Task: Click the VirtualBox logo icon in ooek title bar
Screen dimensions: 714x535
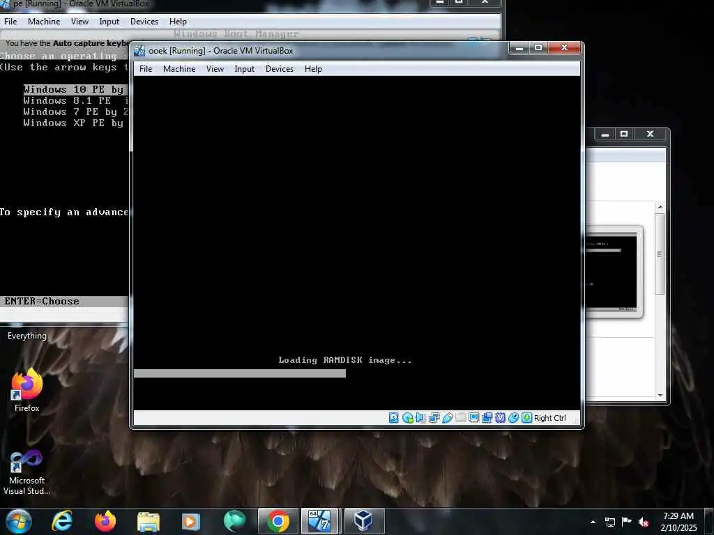Action: tap(139, 50)
